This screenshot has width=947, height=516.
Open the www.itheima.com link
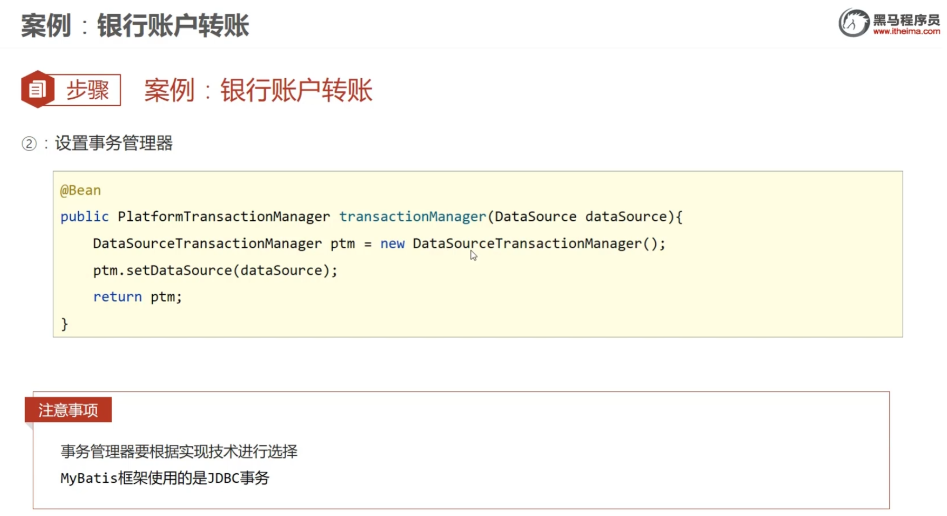tap(906, 31)
